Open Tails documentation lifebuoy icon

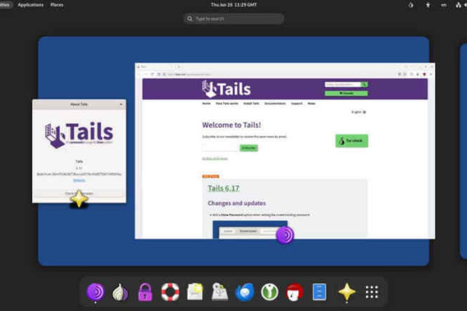pos(170,292)
